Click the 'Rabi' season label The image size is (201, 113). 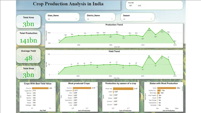[x=111, y=95]
